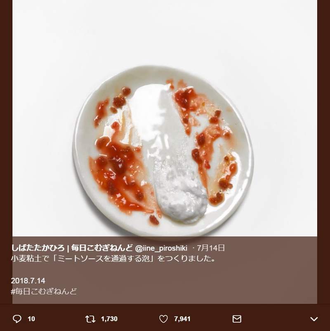Click the 7月14日 tweet date link
This screenshot has height=331, width=330.
pyautogui.click(x=212, y=248)
